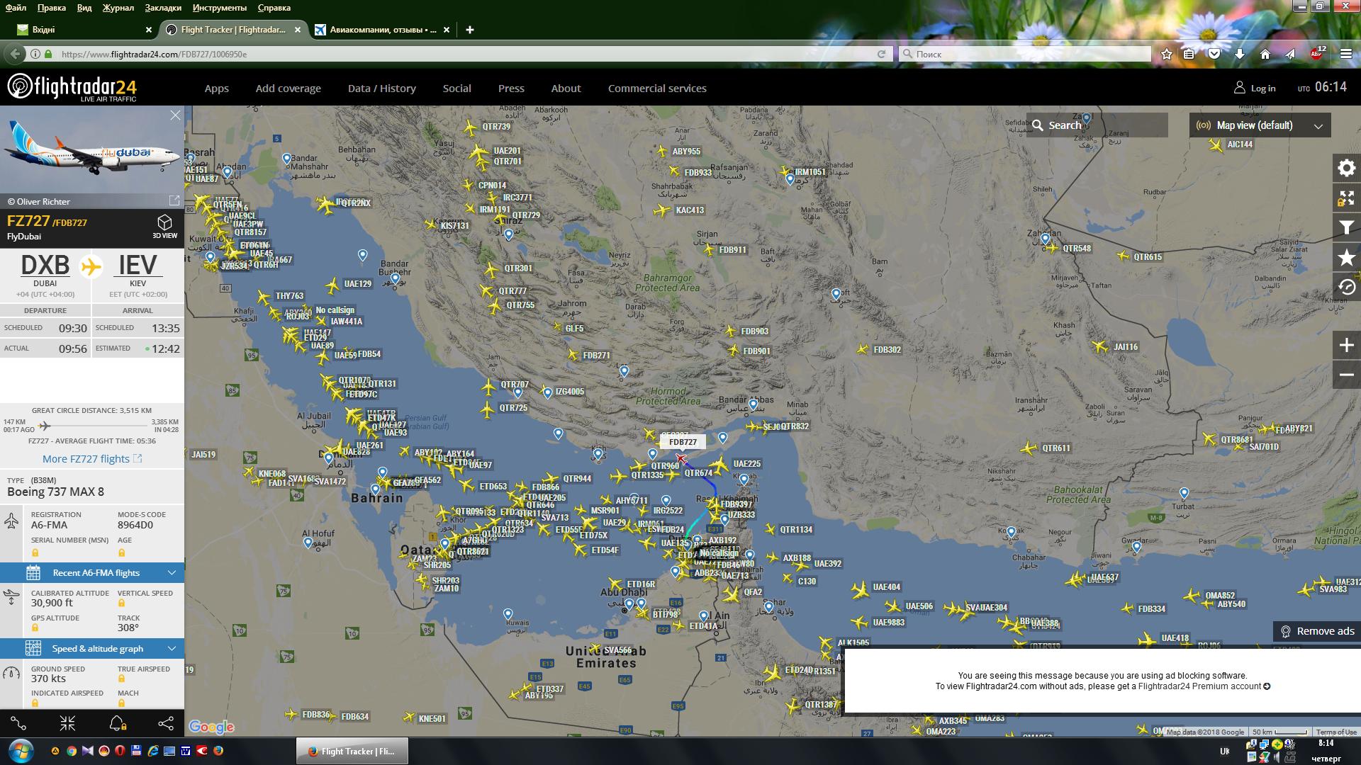Click the 3D VIEW cube icon
The width and height of the screenshot is (1361, 765).
(x=164, y=226)
